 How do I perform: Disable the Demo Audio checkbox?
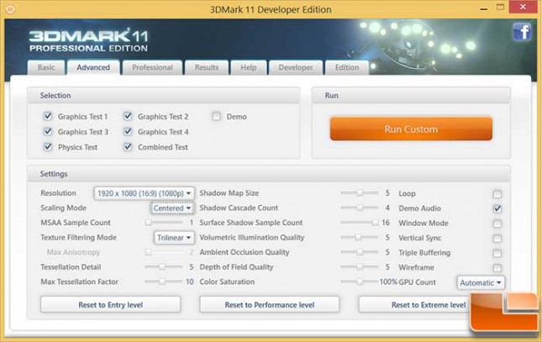497,208
